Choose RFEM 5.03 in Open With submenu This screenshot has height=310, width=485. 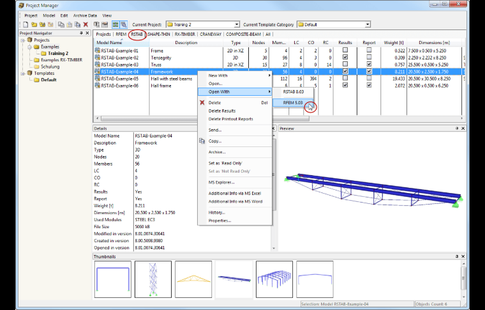(293, 102)
